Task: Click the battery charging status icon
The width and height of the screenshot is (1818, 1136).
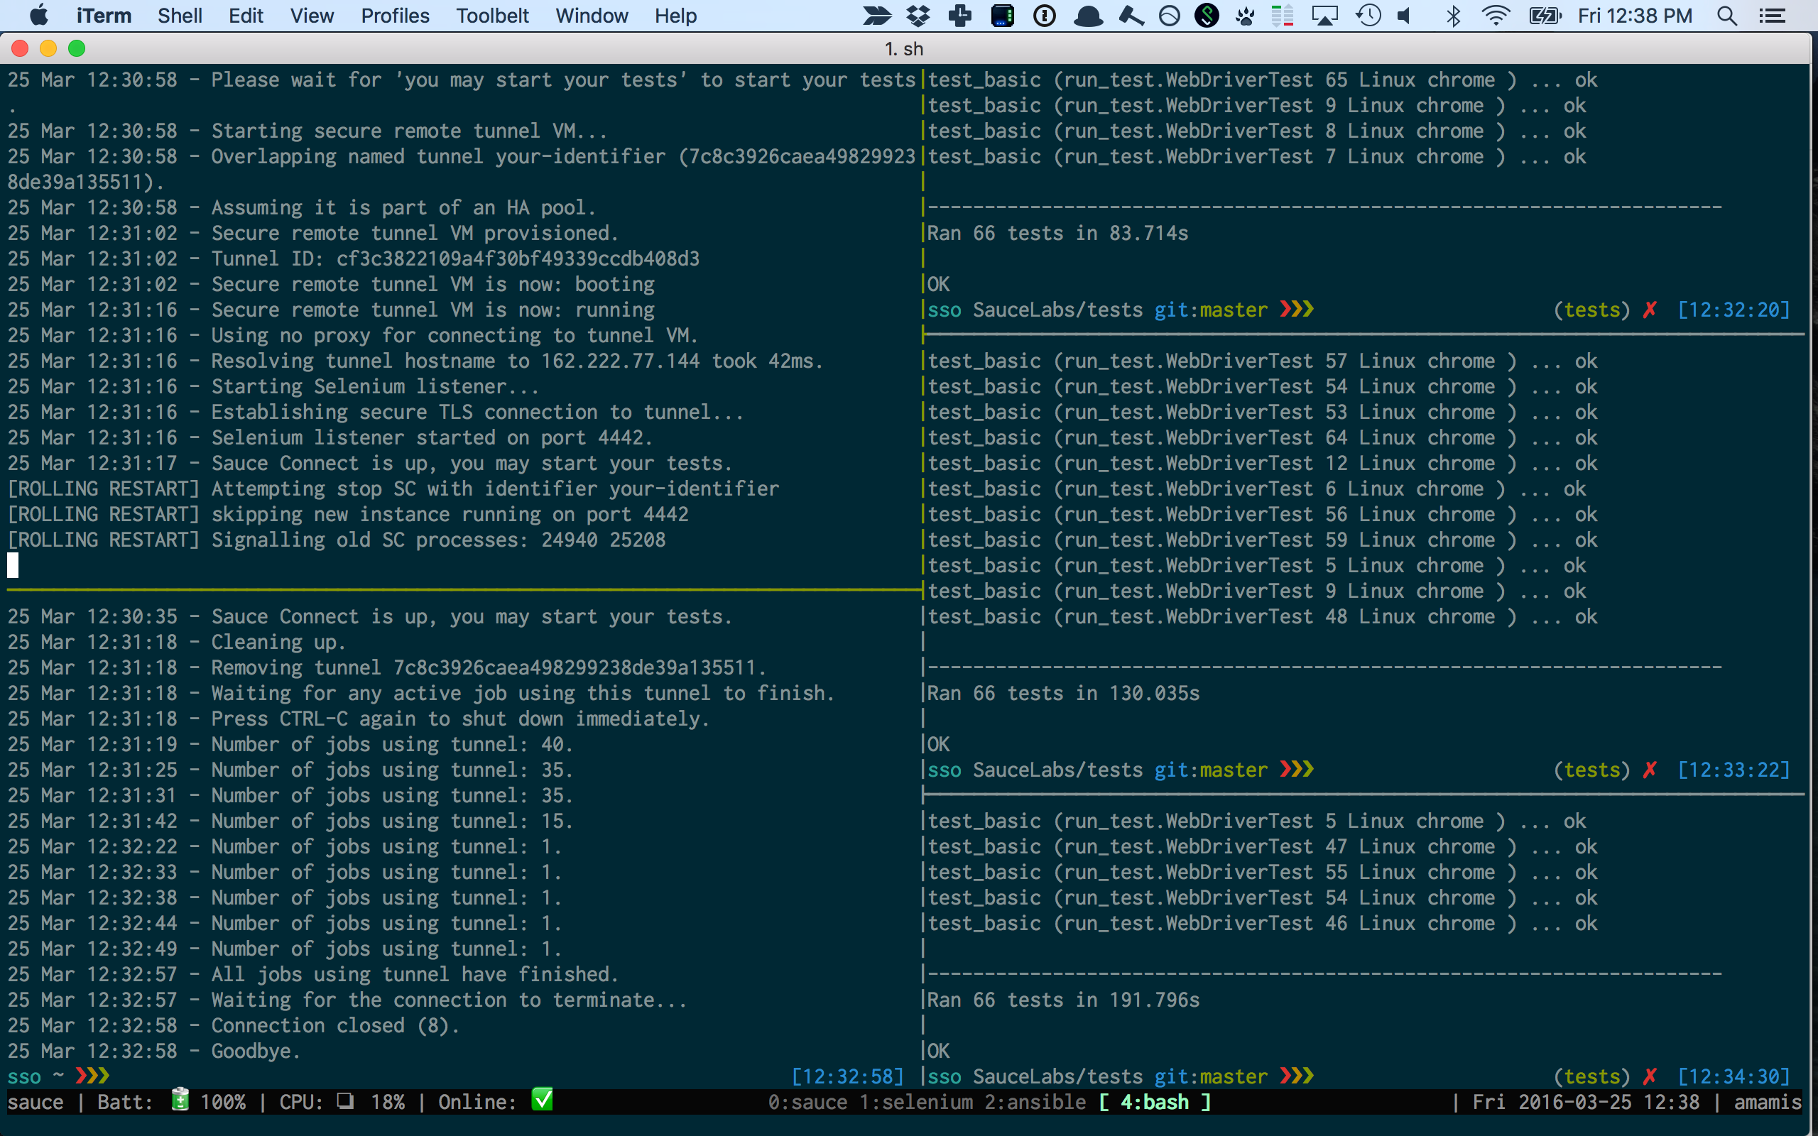Action: tap(1545, 16)
